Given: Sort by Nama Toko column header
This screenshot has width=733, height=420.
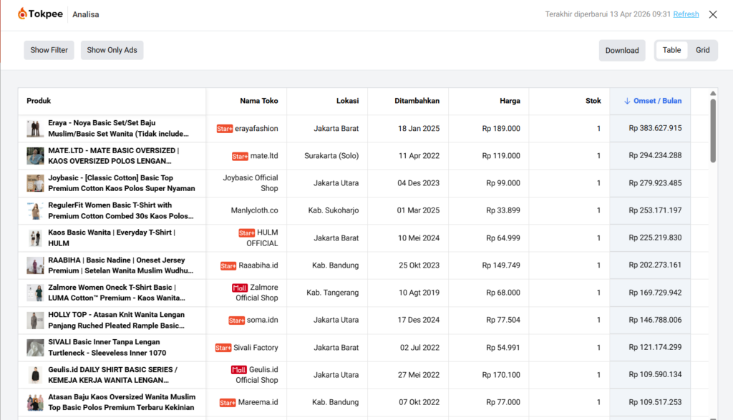Looking at the screenshot, I should click(x=258, y=101).
